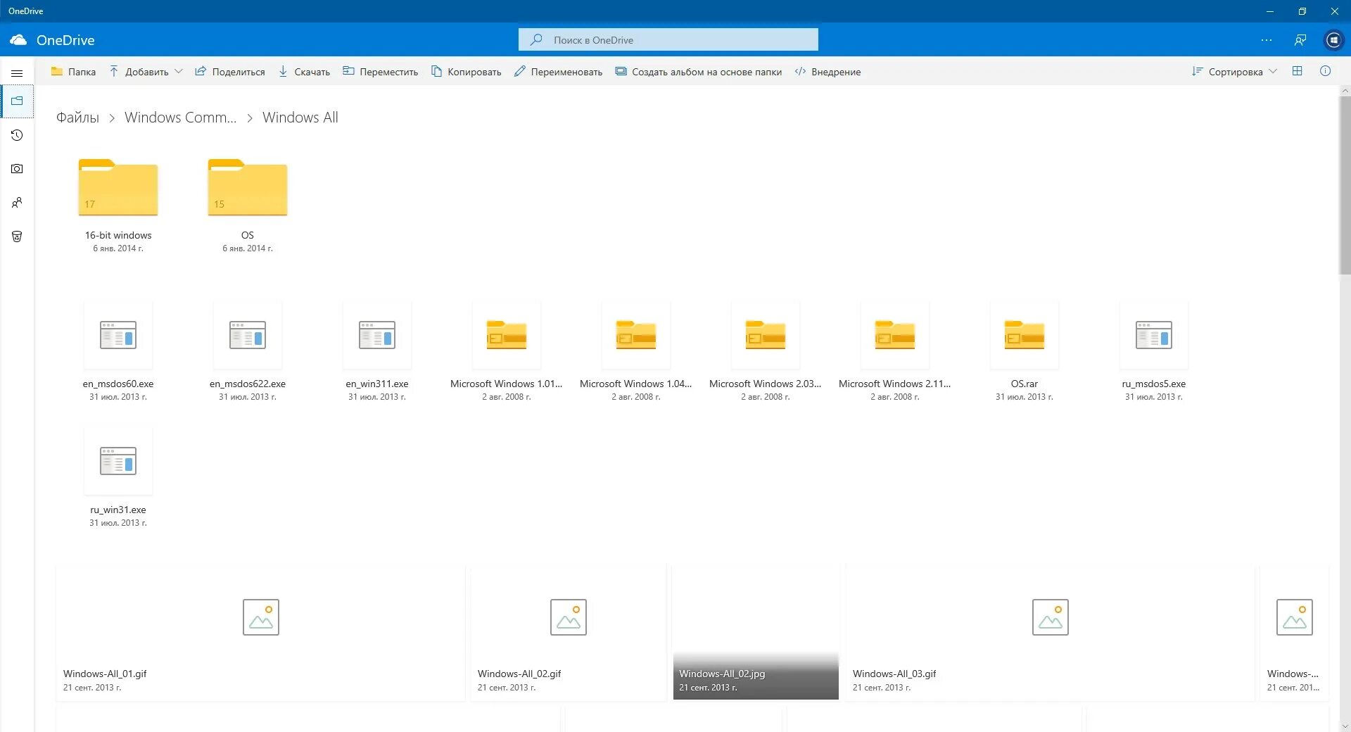
Task: Open the OS folder
Action: 248,204
